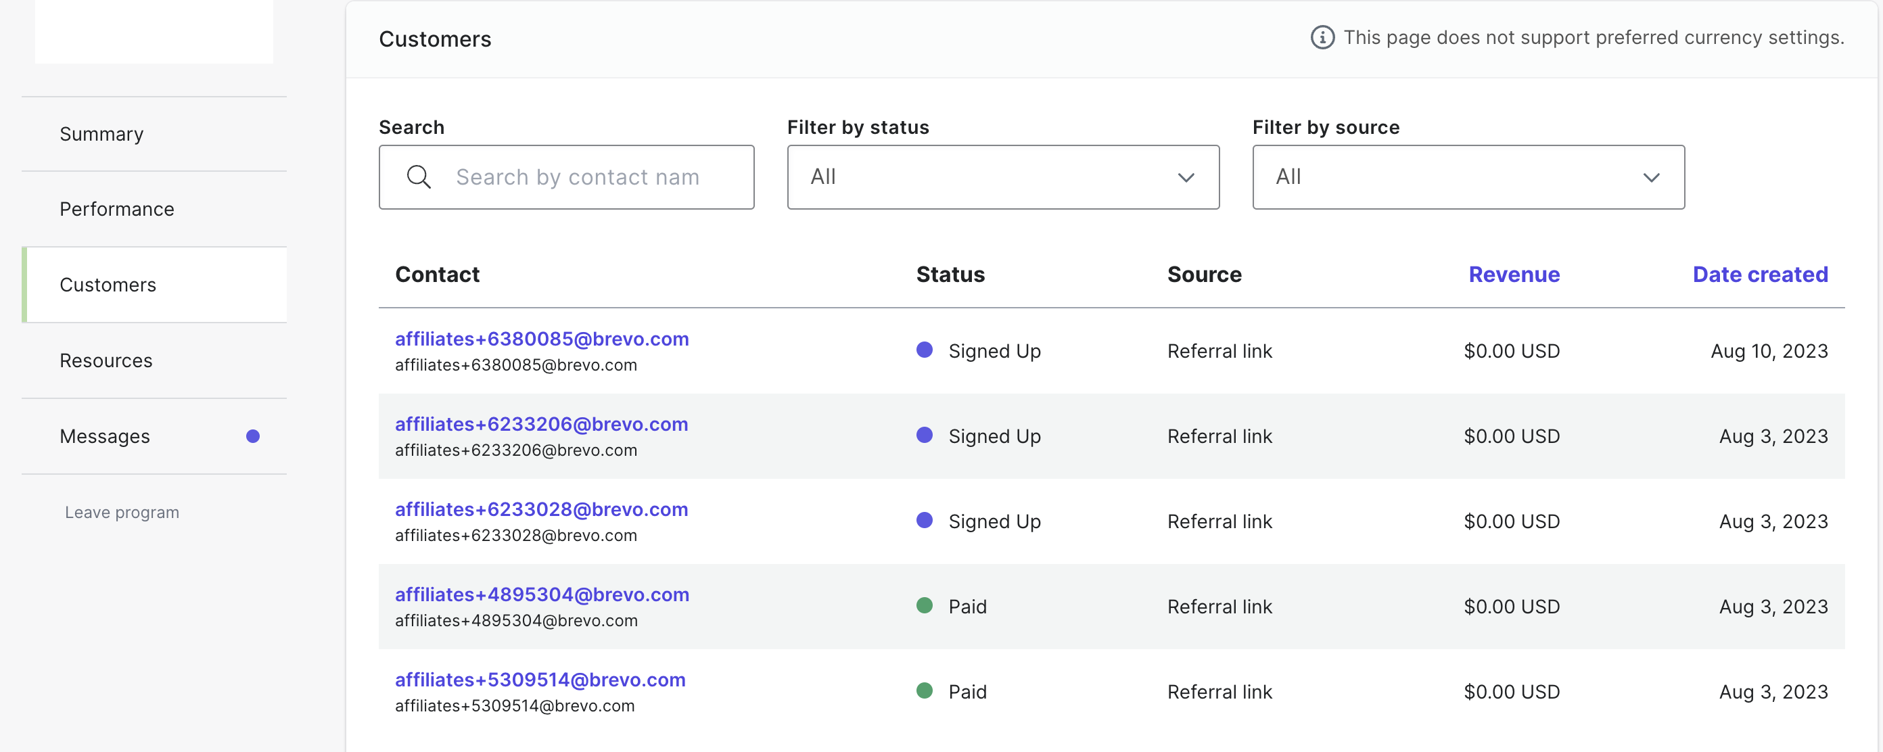Screen dimensions: 1883x752
Task: Open contact affiliates+6380085@brevo.com
Action: pos(542,339)
